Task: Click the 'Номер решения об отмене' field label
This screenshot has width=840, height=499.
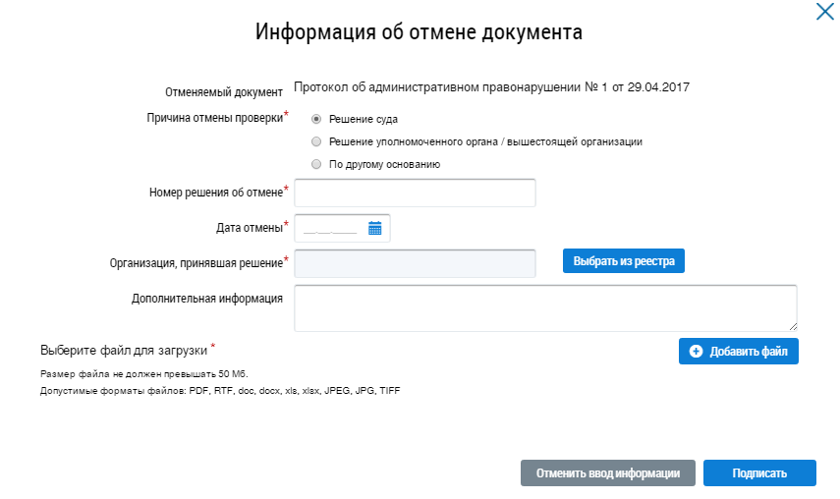Action: click(216, 192)
